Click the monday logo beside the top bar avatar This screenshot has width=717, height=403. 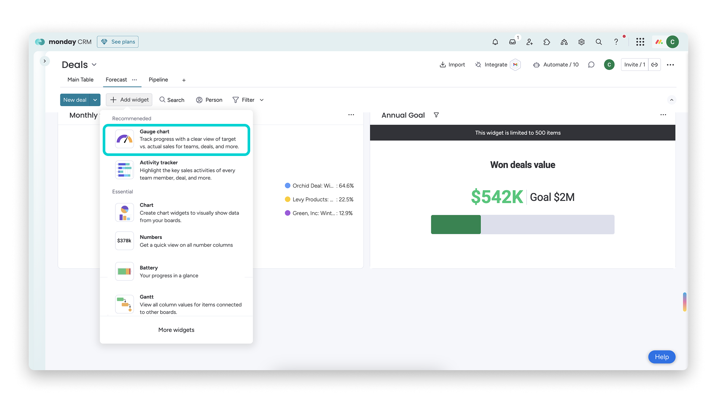(659, 42)
